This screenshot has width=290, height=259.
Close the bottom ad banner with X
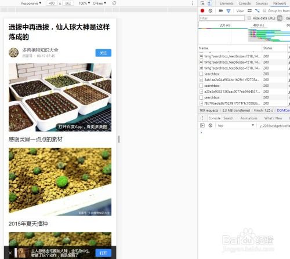[x=10, y=253]
